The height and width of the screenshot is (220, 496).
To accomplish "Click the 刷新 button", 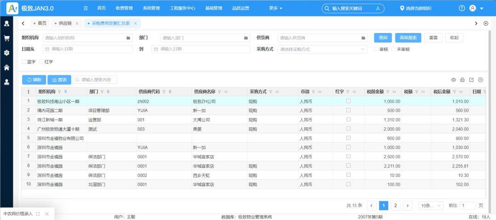I will [34, 80].
